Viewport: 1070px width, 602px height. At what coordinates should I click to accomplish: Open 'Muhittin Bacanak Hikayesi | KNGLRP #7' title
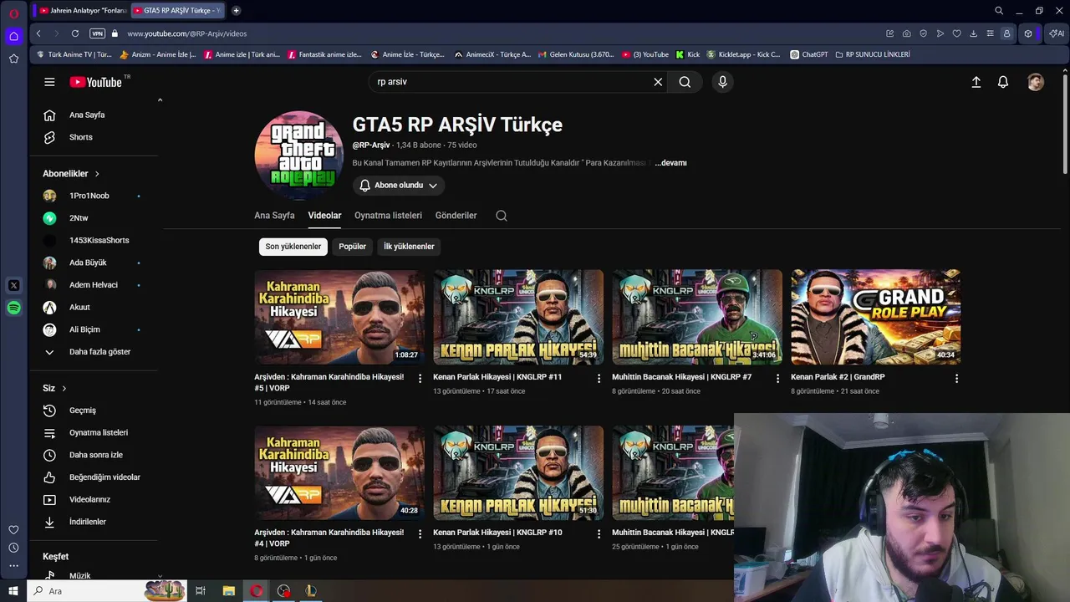click(x=681, y=377)
